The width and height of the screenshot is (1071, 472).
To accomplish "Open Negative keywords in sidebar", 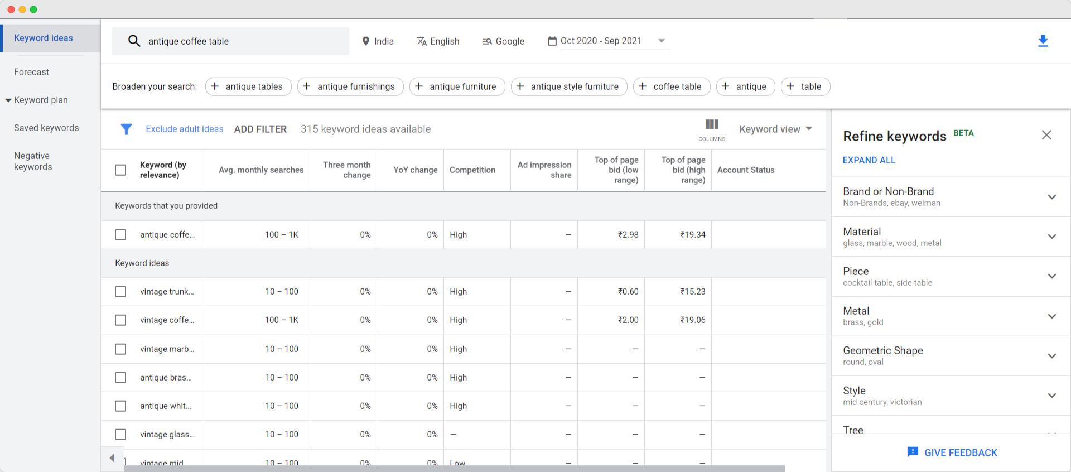I will [x=33, y=161].
